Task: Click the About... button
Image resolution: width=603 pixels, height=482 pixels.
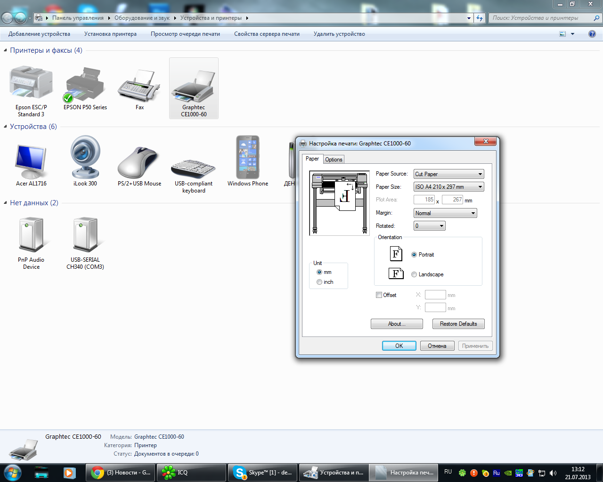Action: tap(397, 324)
